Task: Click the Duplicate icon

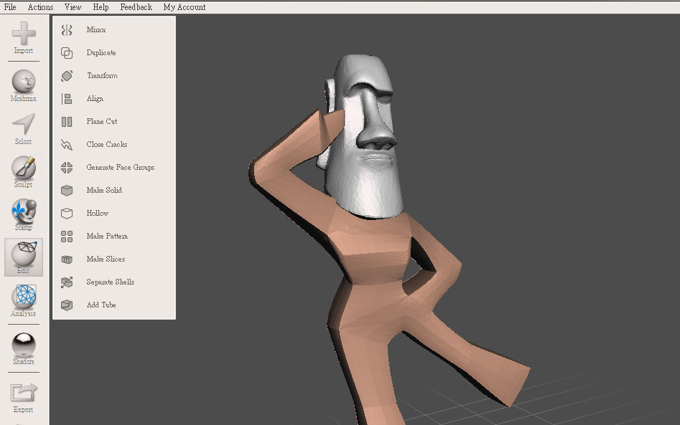Action: coord(67,53)
